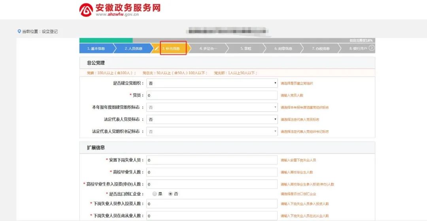Select 否 for 是否出口创汇企业
This screenshot has height=221, width=427.
[170, 194]
